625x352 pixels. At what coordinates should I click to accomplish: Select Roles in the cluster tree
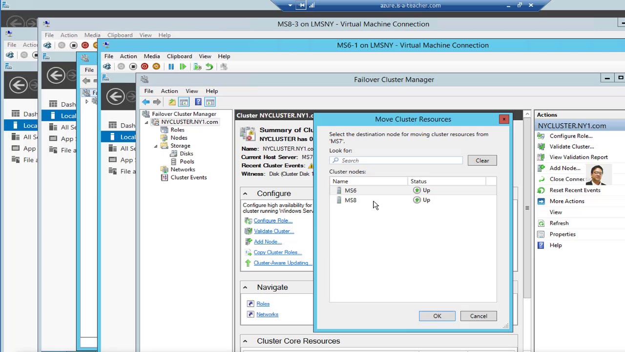coord(177,130)
